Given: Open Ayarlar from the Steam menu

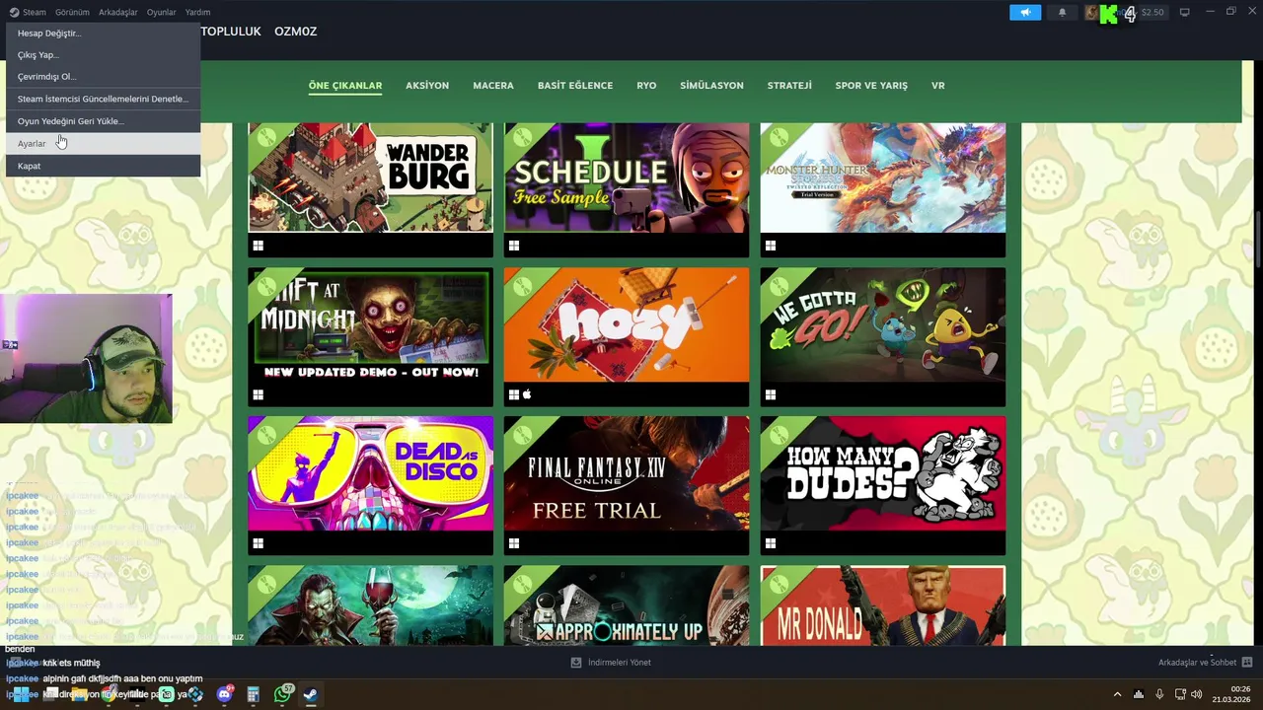Looking at the screenshot, I should click(103, 143).
